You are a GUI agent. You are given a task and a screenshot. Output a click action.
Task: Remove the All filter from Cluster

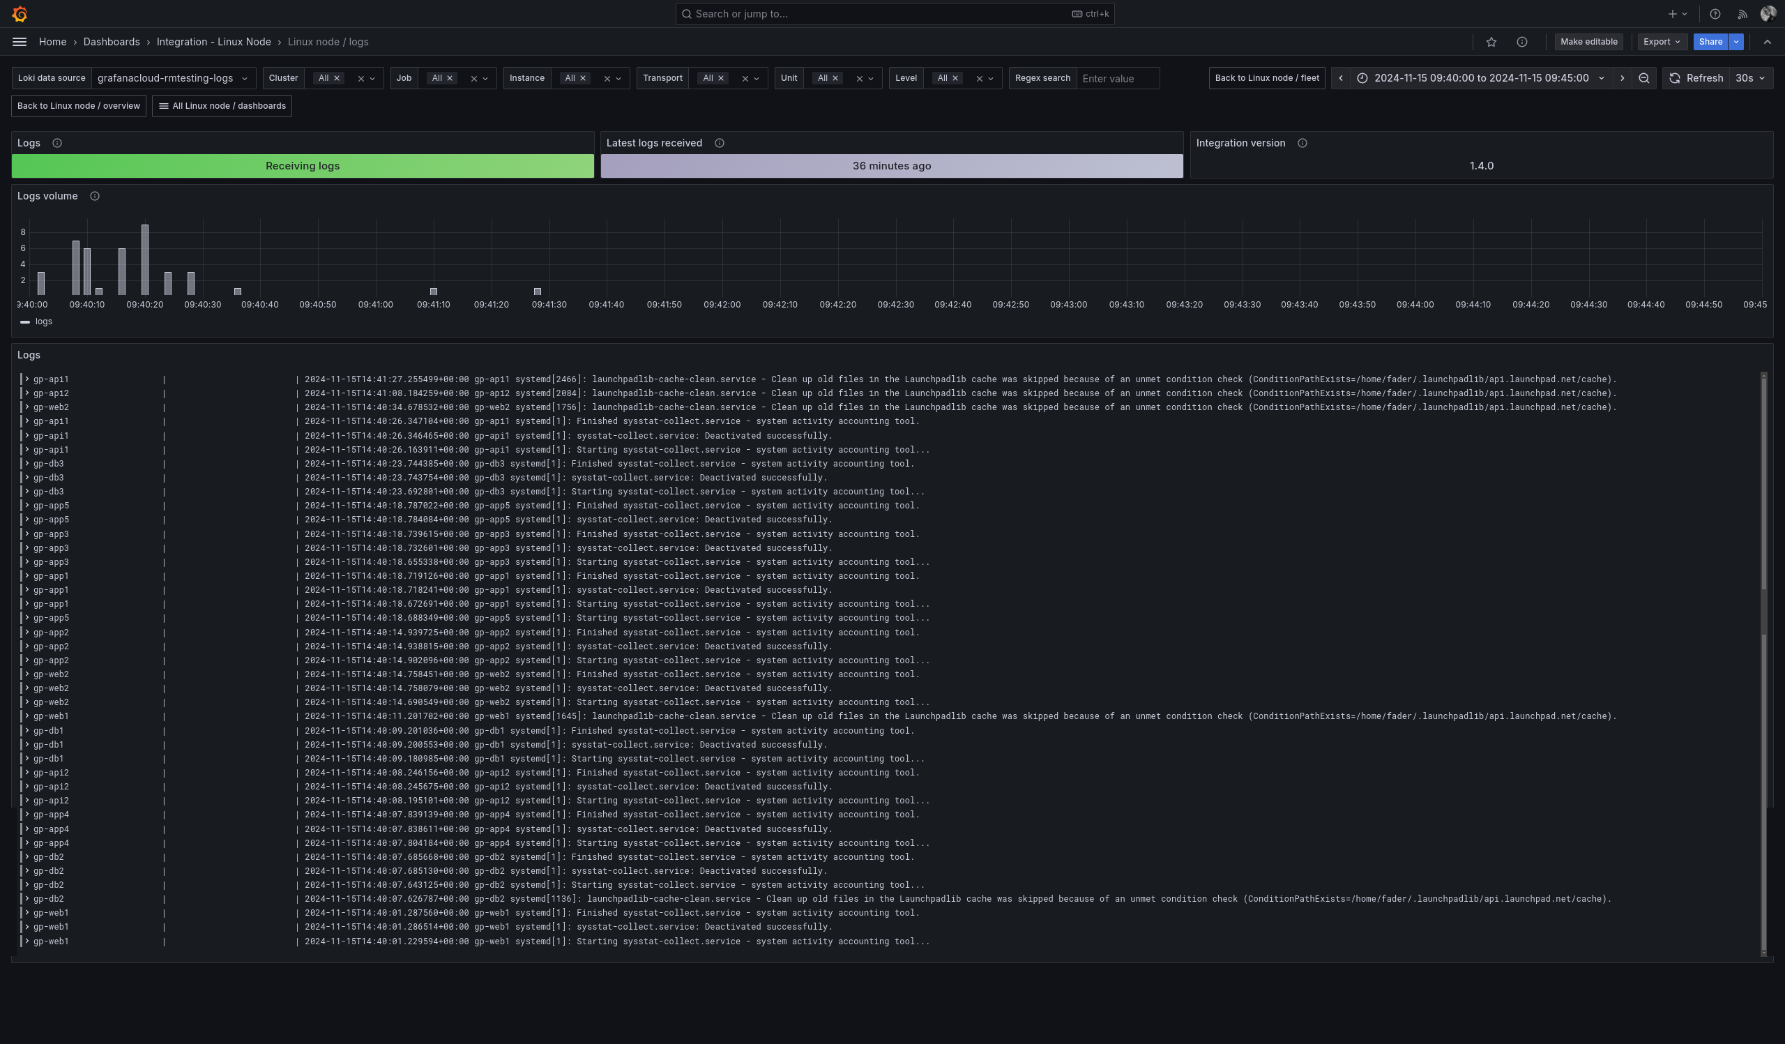[338, 78]
